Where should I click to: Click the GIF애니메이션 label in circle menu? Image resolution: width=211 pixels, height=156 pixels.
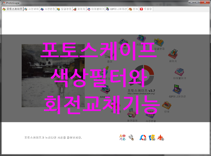(177, 96)
